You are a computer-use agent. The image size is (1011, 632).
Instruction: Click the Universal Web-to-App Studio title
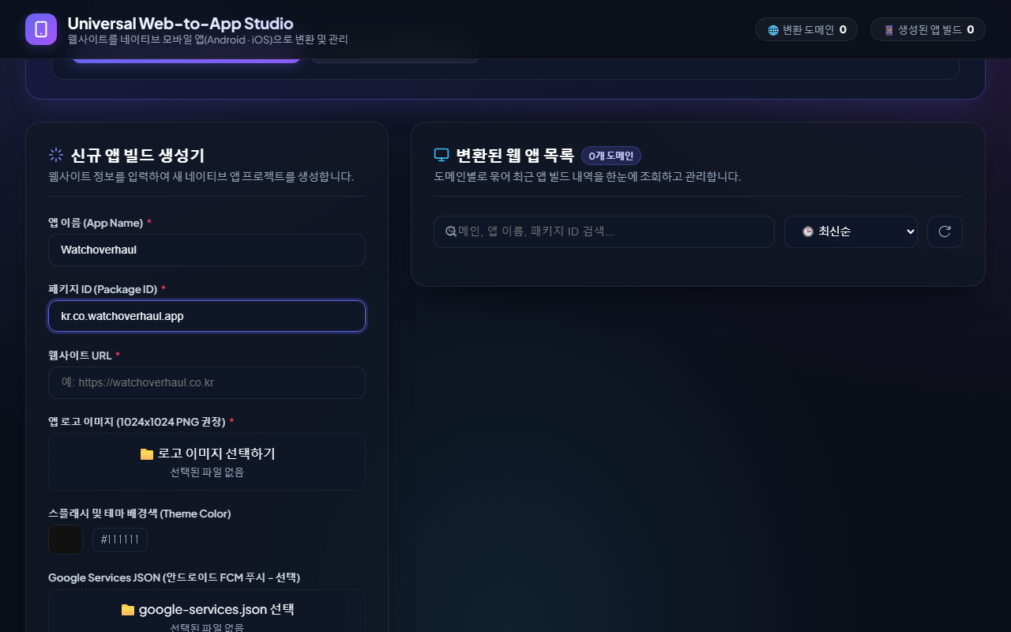coord(180,24)
